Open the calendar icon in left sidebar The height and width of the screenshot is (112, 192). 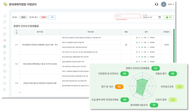point(4,34)
